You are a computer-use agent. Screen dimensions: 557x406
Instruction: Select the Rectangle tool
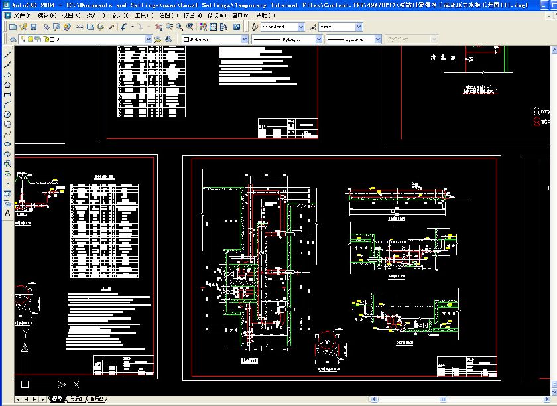click(x=7, y=94)
